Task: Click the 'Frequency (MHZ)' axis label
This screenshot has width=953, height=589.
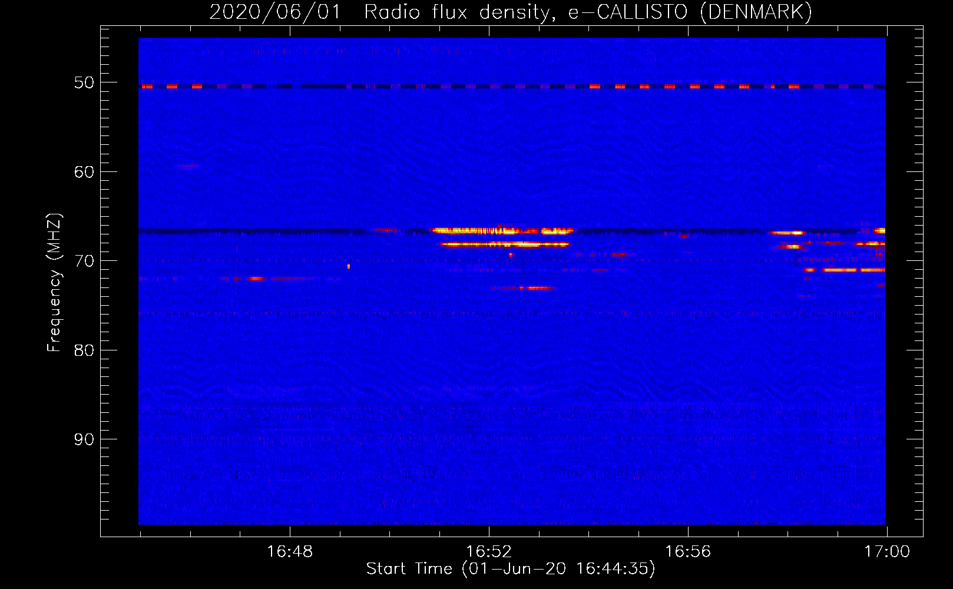Action: tap(54, 283)
